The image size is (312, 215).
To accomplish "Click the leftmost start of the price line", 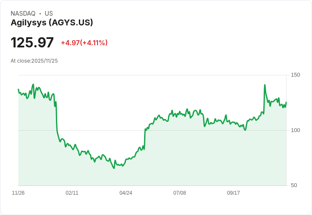I will pos(18,89).
